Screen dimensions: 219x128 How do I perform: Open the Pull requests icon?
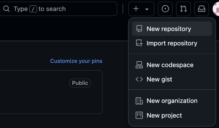pos(183,9)
